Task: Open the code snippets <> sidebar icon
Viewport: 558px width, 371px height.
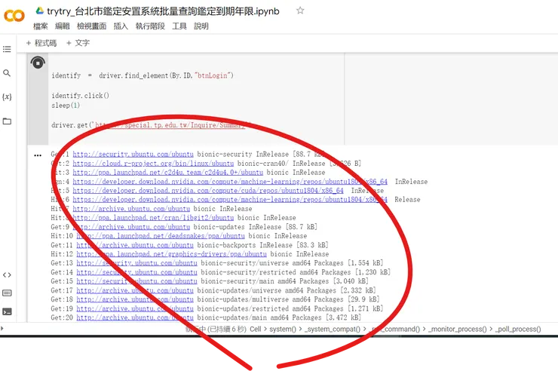Action: [7, 275]
